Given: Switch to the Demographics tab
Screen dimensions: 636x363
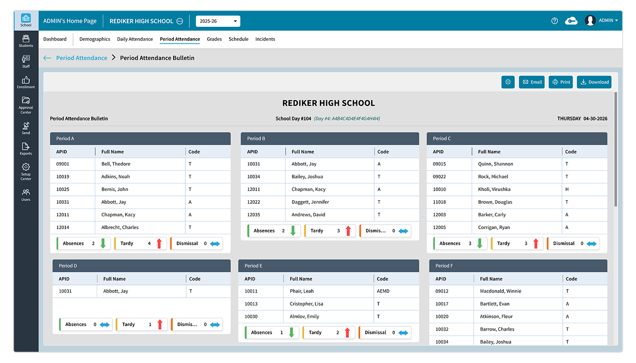Looking at the screenshot, I should (x=95, y=39).
